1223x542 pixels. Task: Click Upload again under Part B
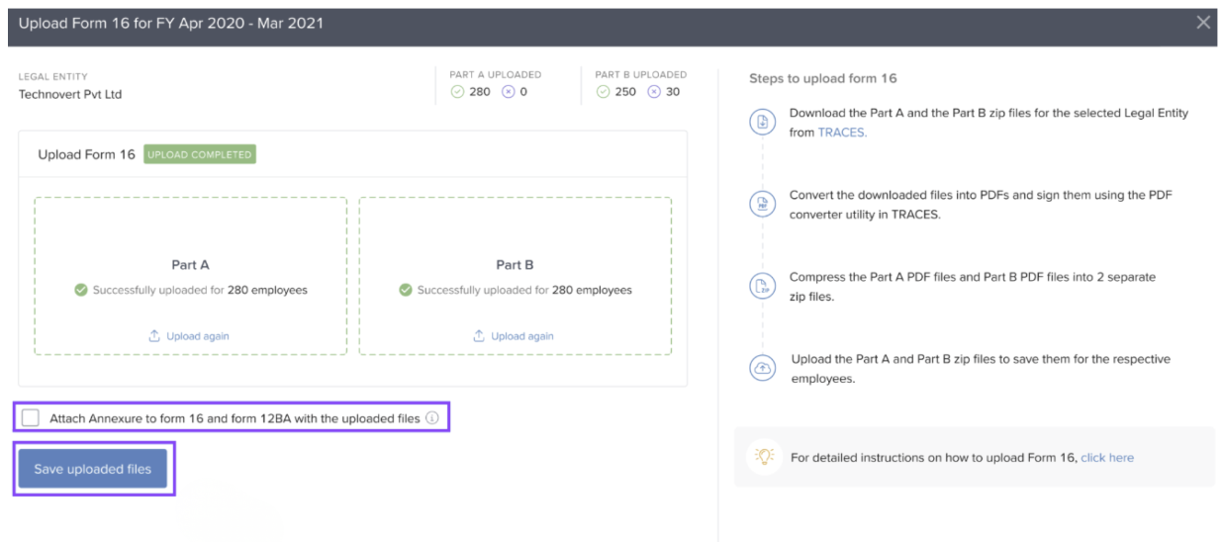pos(514,336)
